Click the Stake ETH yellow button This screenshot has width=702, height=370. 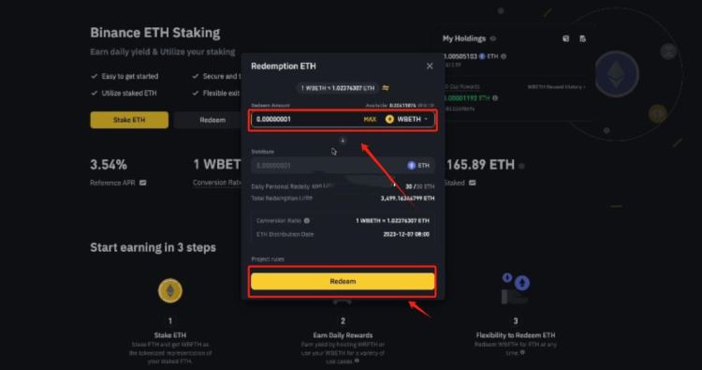(x=129, y=120)
